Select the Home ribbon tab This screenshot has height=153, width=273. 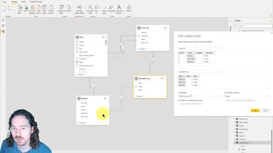(x=14, y=2)
